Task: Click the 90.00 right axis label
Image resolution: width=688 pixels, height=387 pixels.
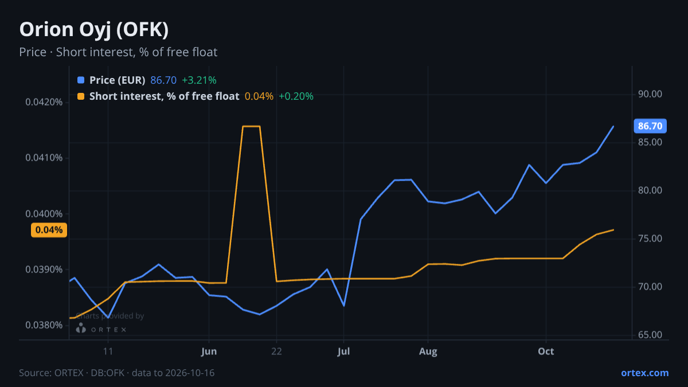Action: pyautogui.click(x=650, y=94)
